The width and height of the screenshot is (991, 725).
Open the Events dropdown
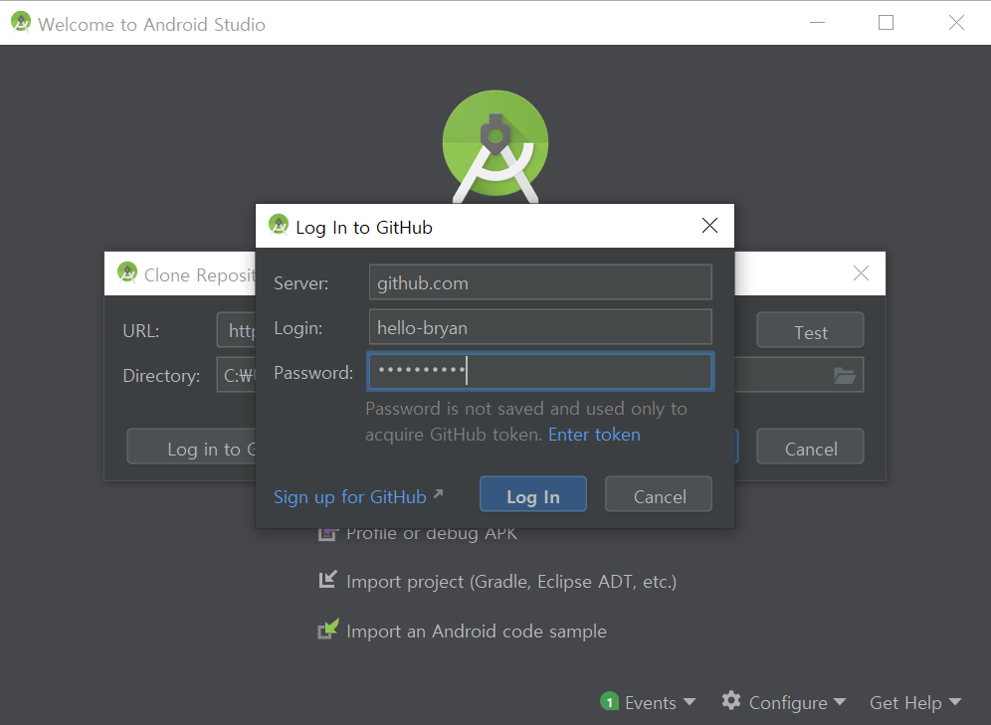660,702
